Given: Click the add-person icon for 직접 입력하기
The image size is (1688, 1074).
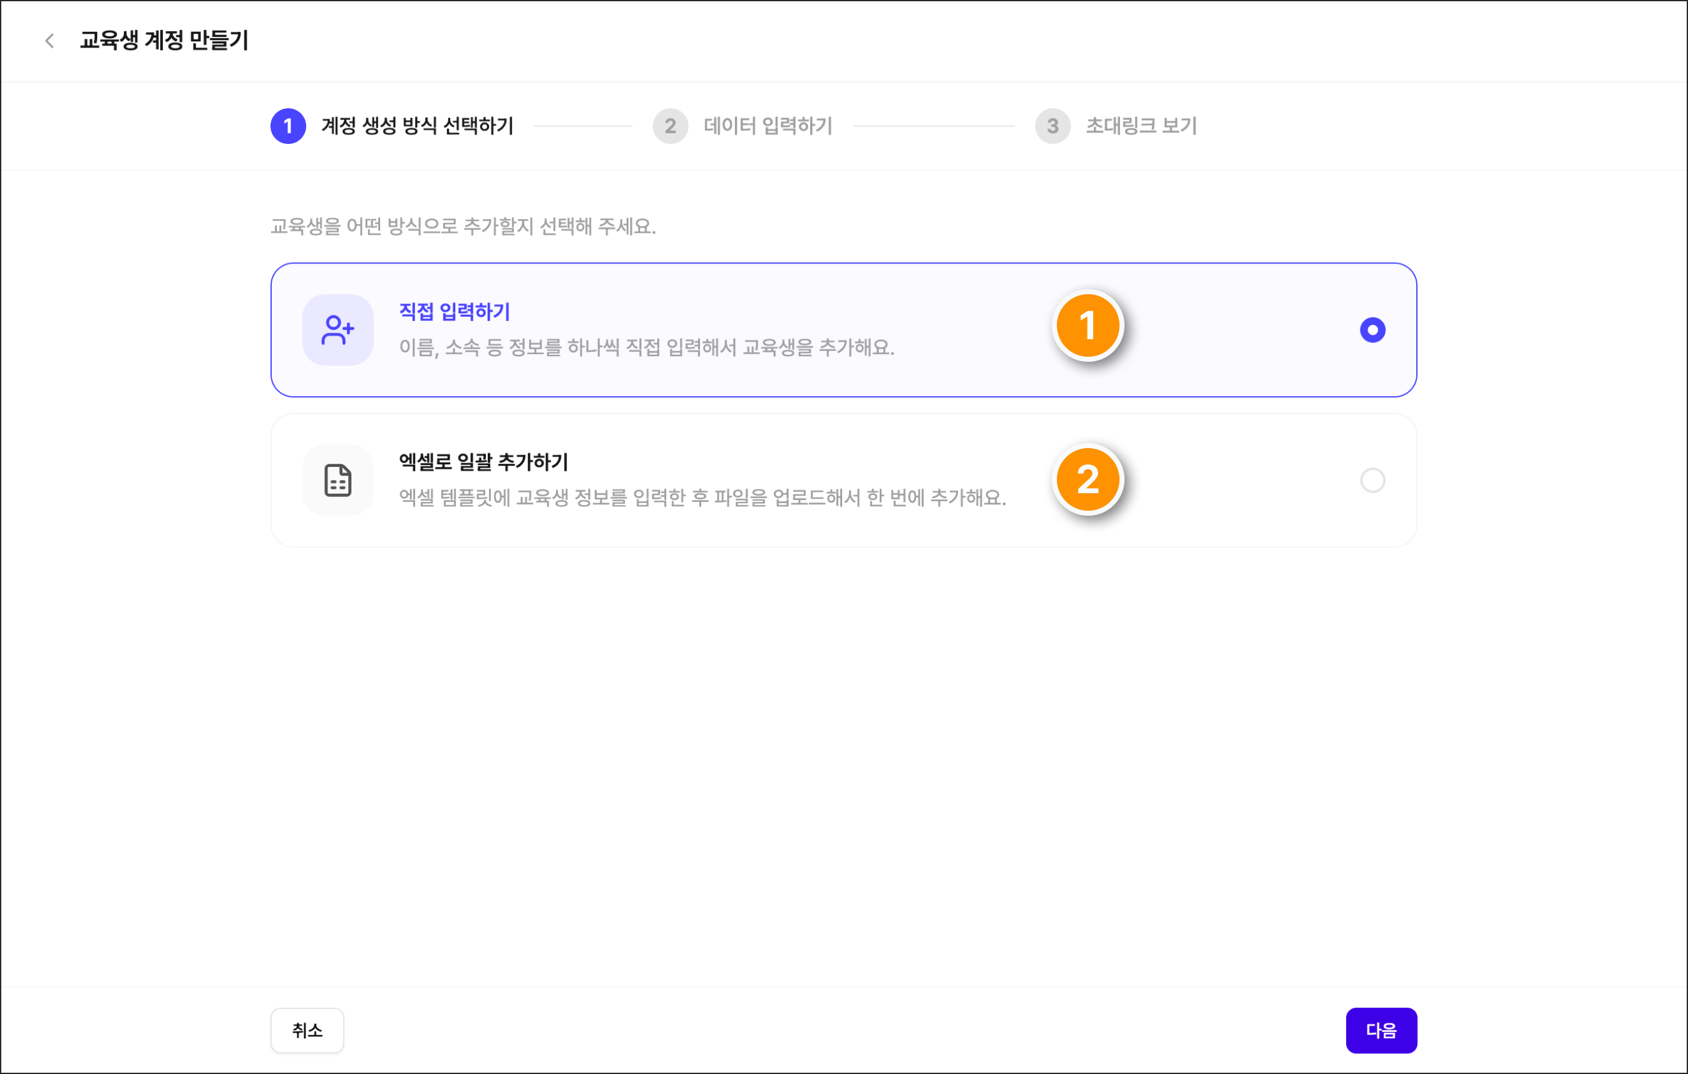Looking at the screenshot, I should click(x=338, y=330).
